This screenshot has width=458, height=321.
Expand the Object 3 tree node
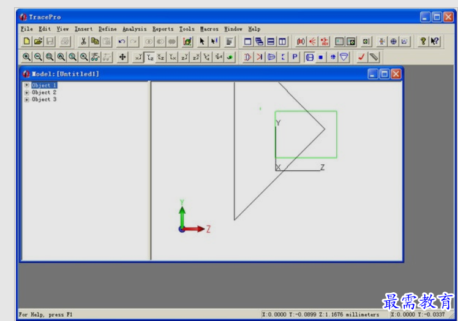click(x=26, y=100)
